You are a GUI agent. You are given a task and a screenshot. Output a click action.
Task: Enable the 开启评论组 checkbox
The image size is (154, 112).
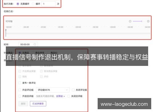[x=20, y=90]
